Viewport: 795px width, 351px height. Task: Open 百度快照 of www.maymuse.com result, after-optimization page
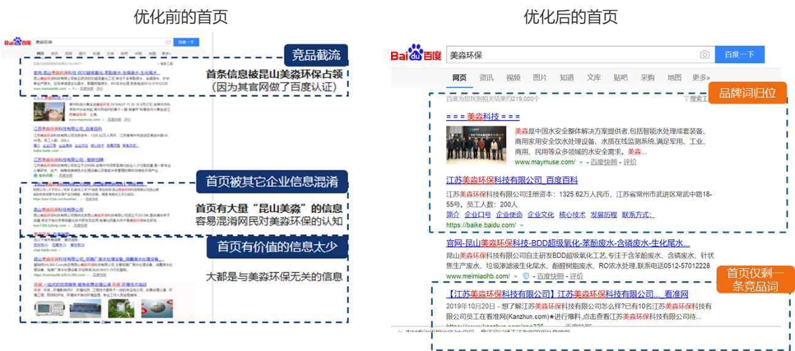coord(604,162)
